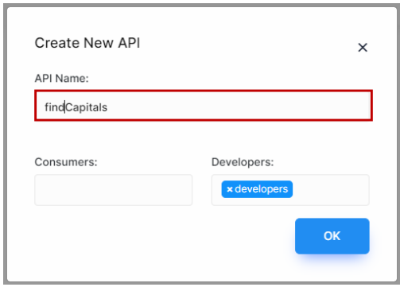
Task: Open the Developers selection box empty area
Action: pos(330,190)
